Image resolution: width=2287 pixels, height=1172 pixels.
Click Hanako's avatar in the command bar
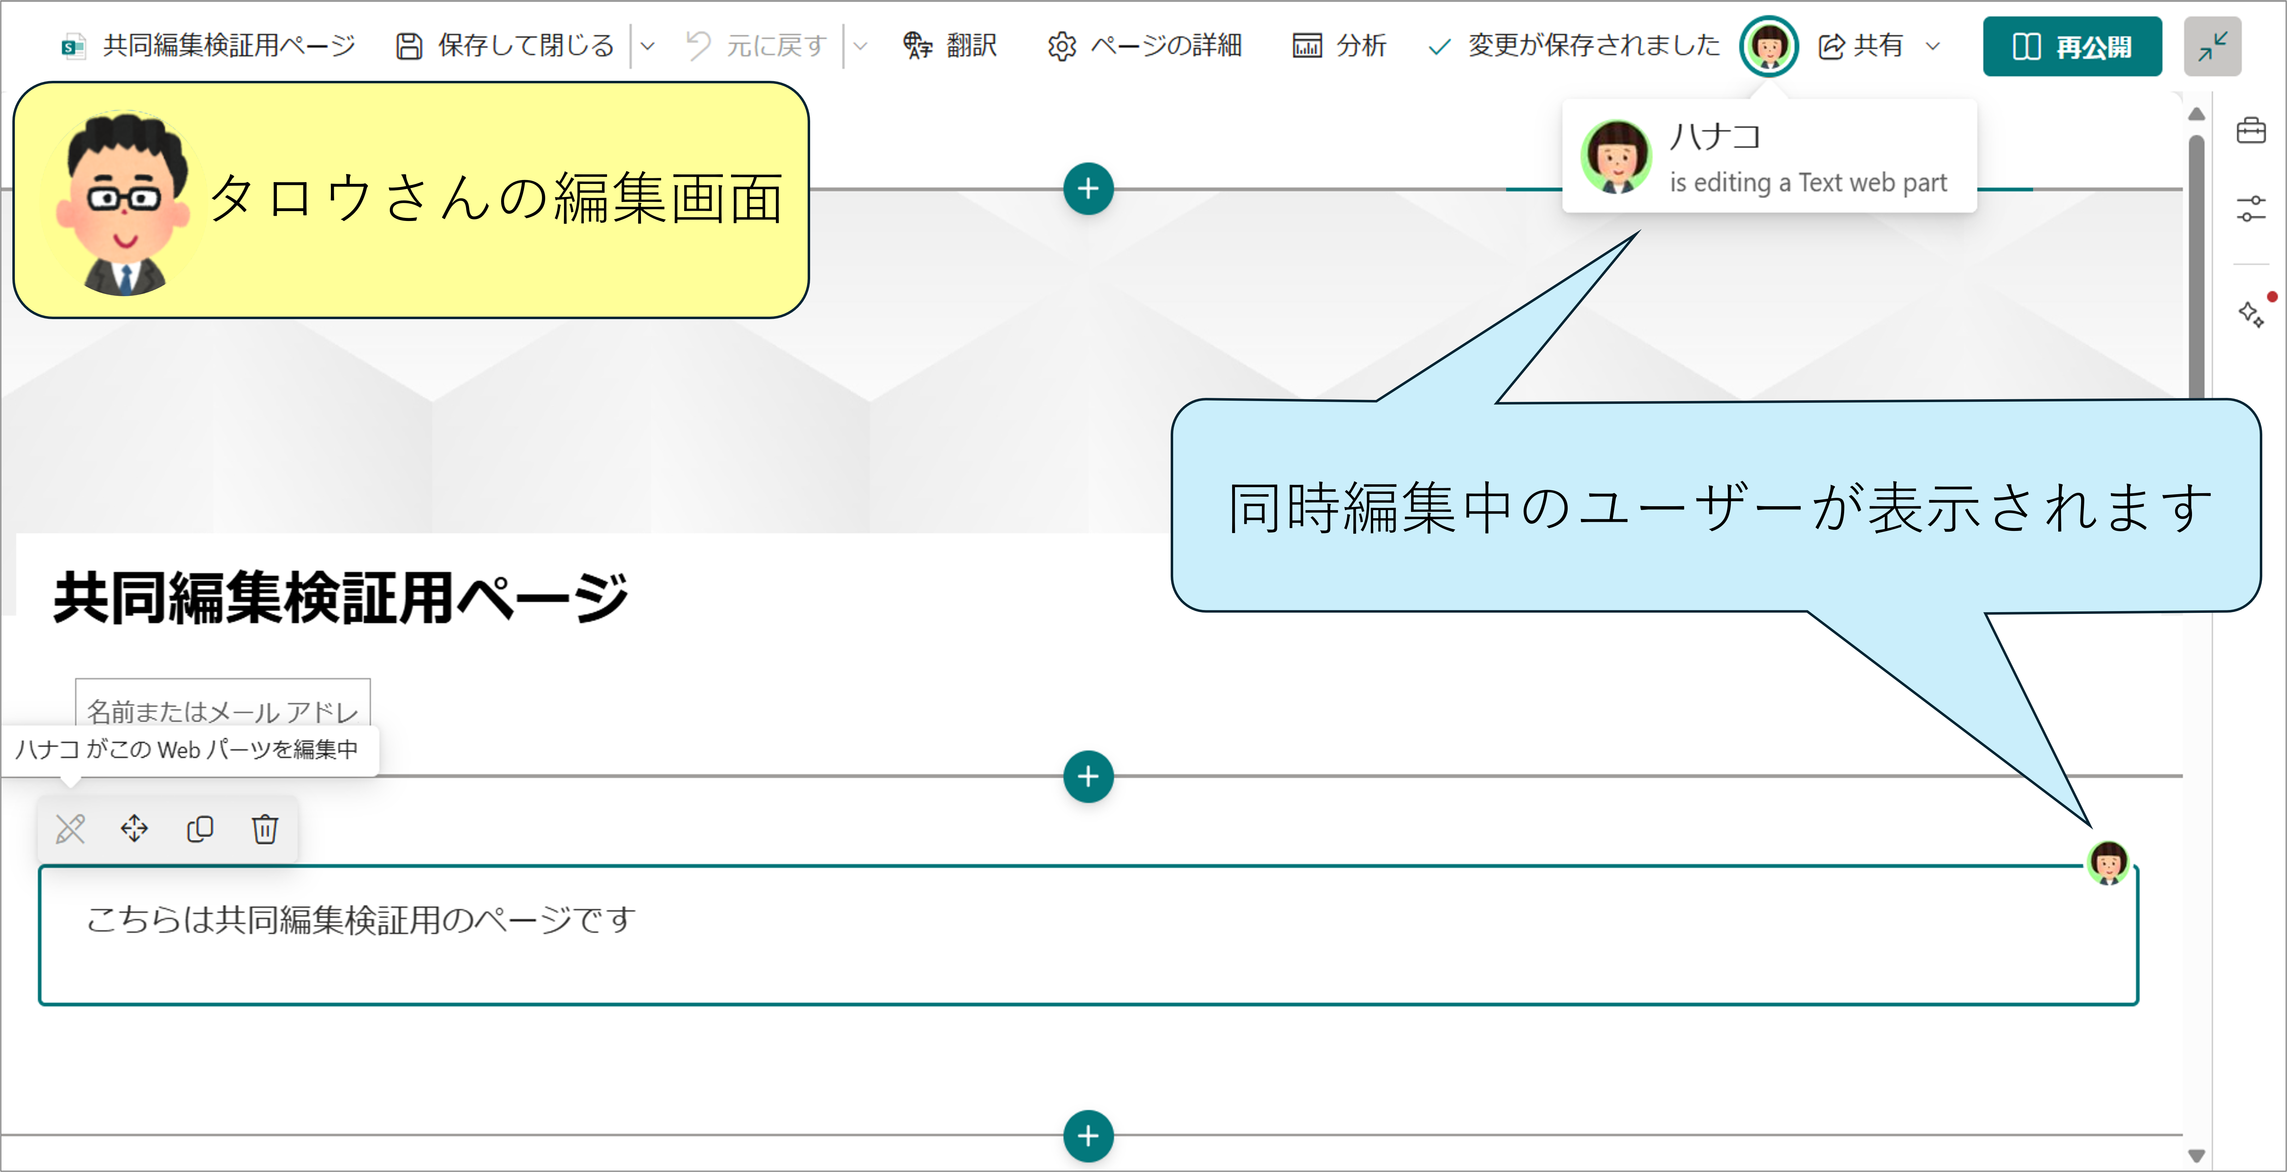click(1769, 46)
